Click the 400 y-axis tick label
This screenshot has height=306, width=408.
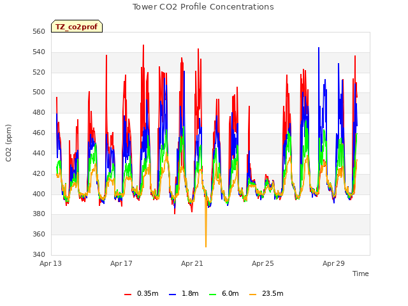click(39, 194)
